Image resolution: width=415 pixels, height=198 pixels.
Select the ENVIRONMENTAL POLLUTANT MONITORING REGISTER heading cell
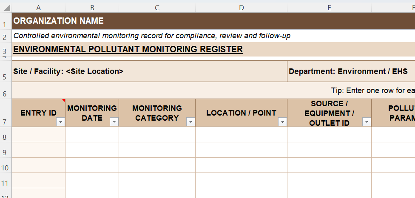click(128, 49)
